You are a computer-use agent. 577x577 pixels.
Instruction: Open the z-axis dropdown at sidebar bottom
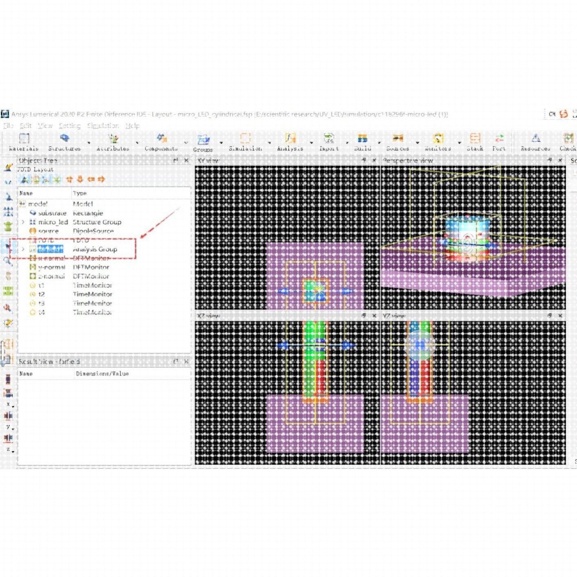point(13,451)
